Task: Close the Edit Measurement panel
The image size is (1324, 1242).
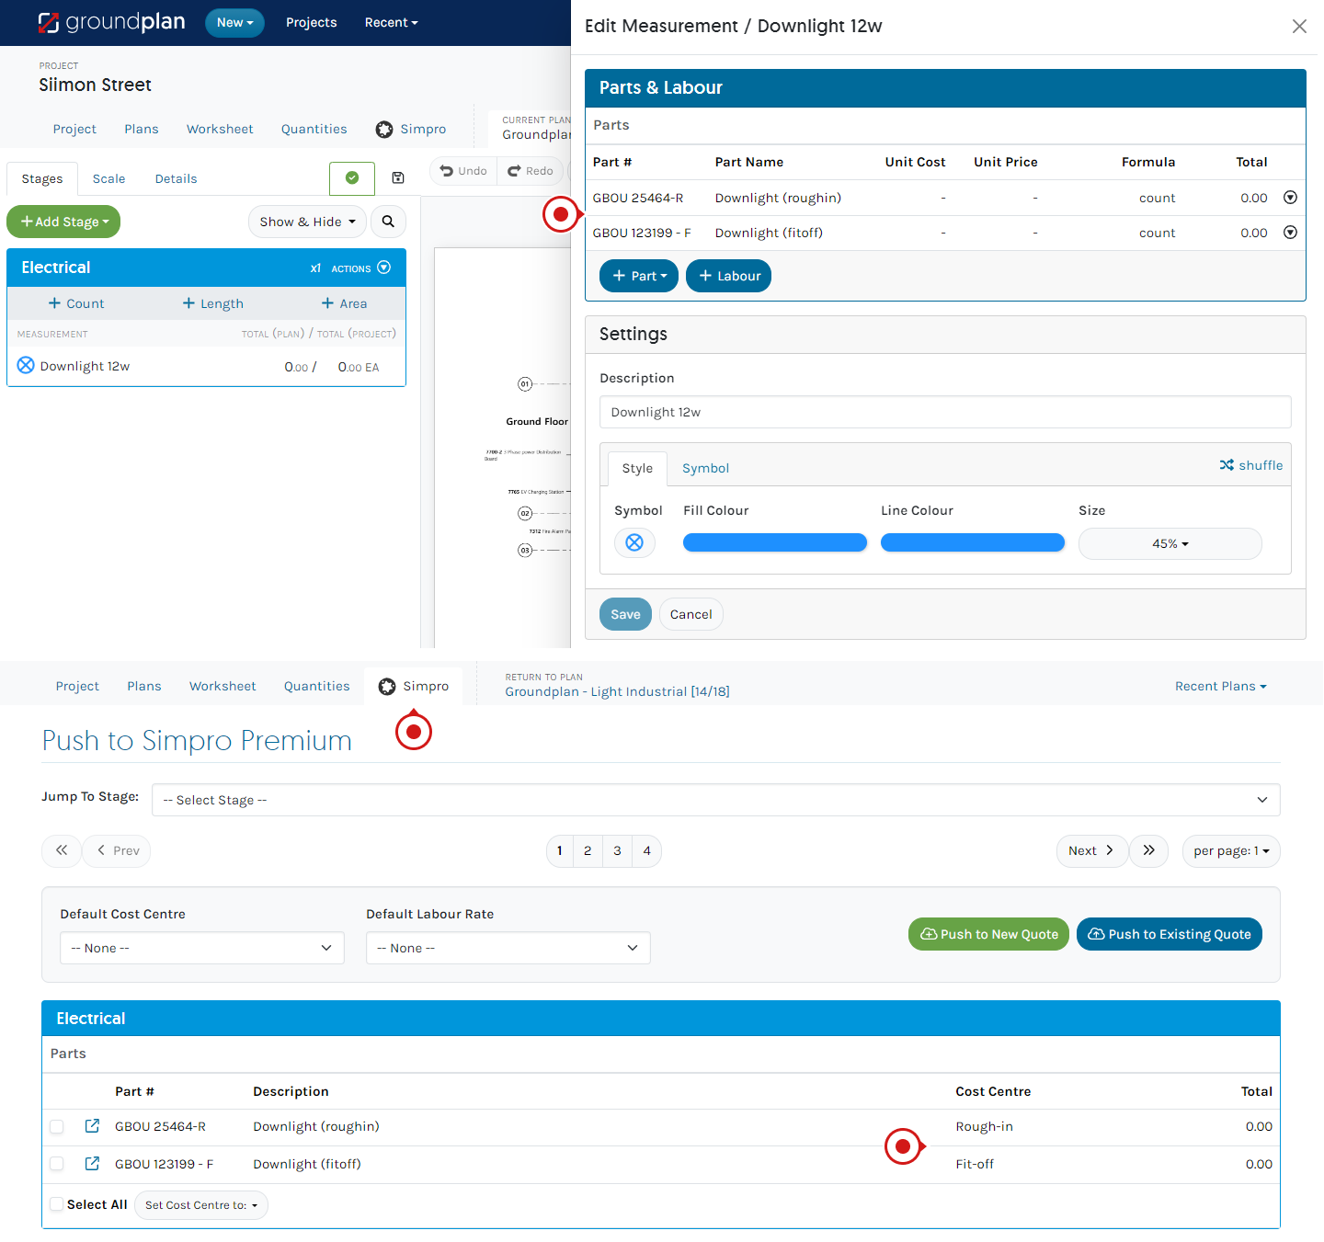Action: coord(1299,26)
